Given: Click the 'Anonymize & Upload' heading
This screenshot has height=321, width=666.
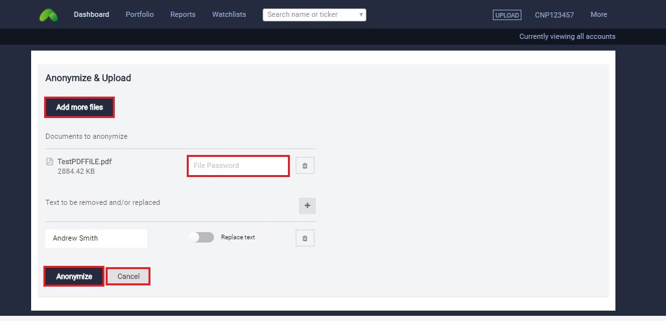Looking at the screenshot, I should (x=88, y=78).
